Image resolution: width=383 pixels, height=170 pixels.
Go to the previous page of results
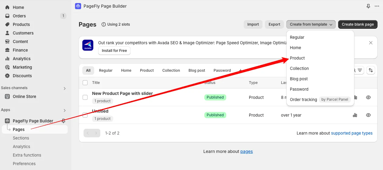coord(88,133)
